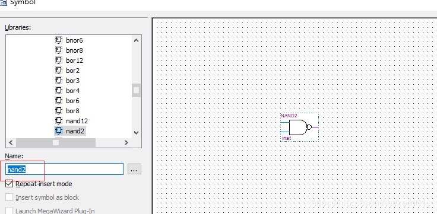The width and height of the screenshot is (437, 214).
Task: Pick bor3 from the symbol list
Action: tap(72, 81)
